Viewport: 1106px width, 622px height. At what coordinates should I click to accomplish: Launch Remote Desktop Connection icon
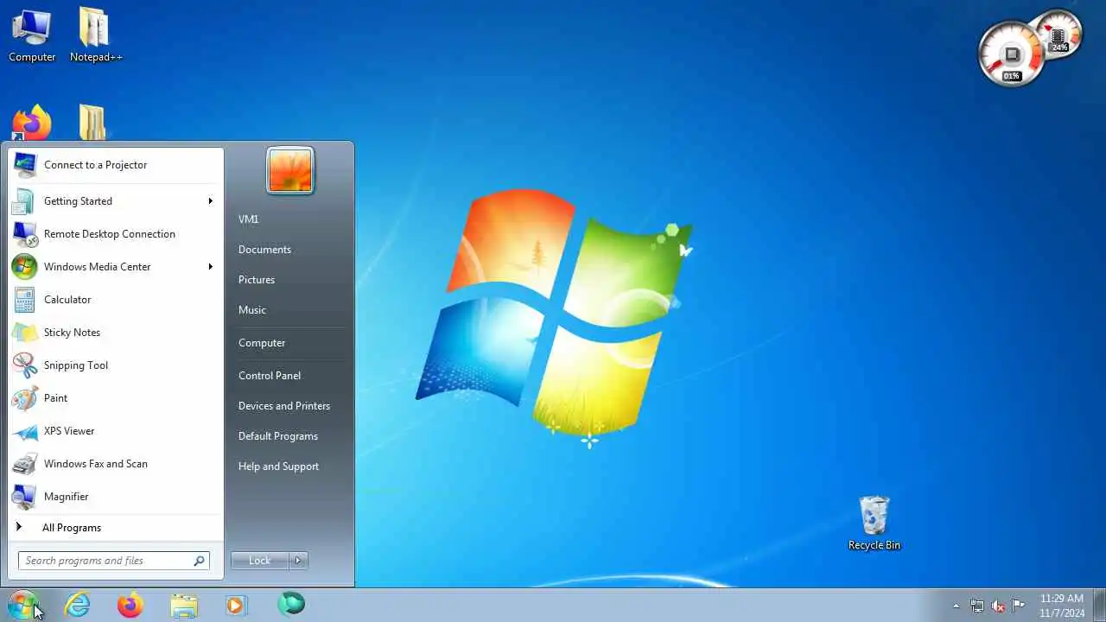click(25, 234)
